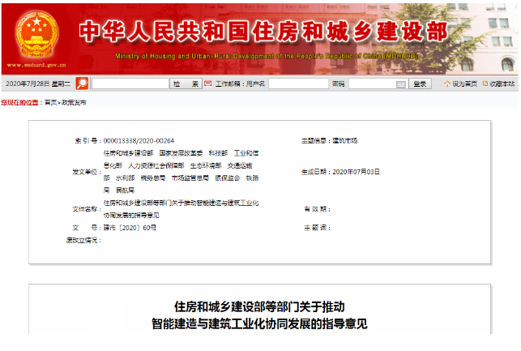Click the orange magnifier search icon

pos(82,83)
